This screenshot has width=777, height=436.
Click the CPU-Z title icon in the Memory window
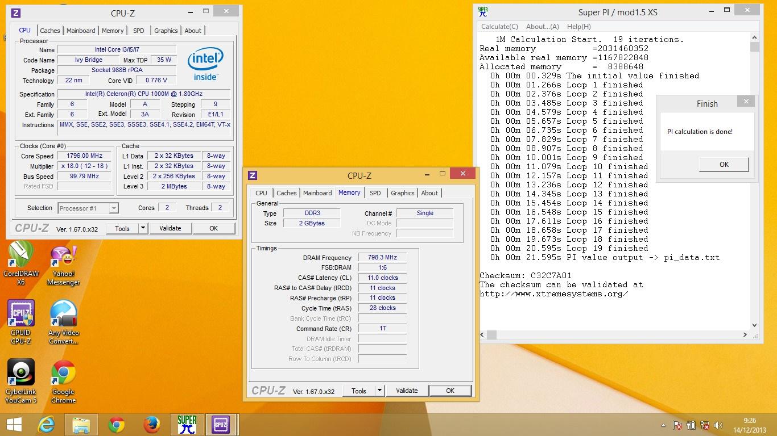pyautogui.click(x=253, y=175)
